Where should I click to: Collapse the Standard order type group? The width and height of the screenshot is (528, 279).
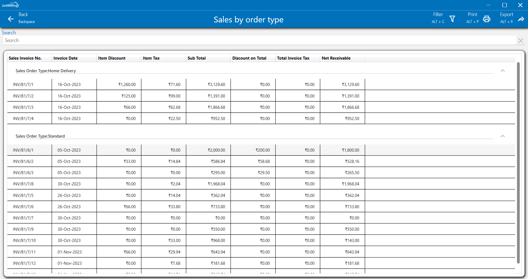(x=502, y=136)
